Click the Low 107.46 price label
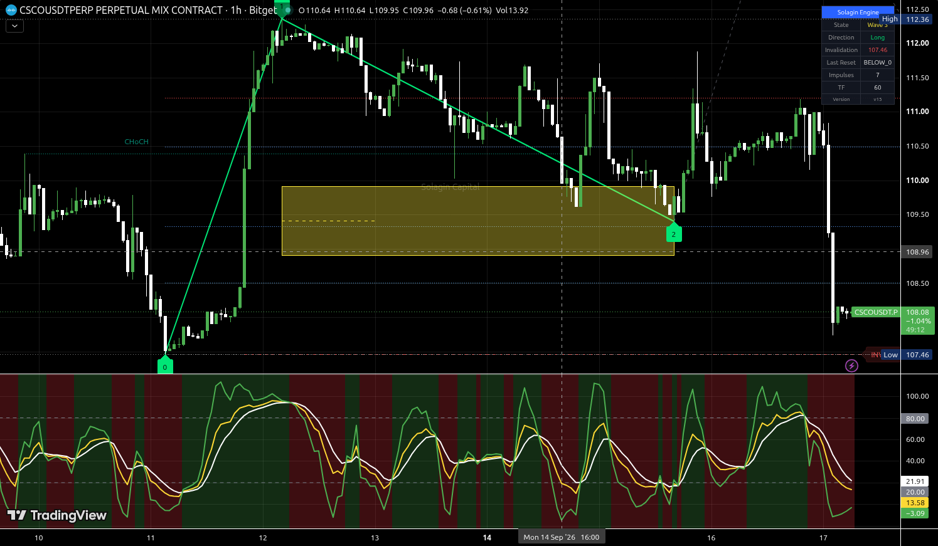The image size is (938, 546). [x=906, y=355]
